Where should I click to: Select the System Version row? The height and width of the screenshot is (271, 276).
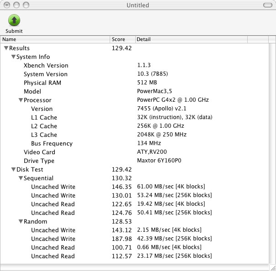pos(134,74)
